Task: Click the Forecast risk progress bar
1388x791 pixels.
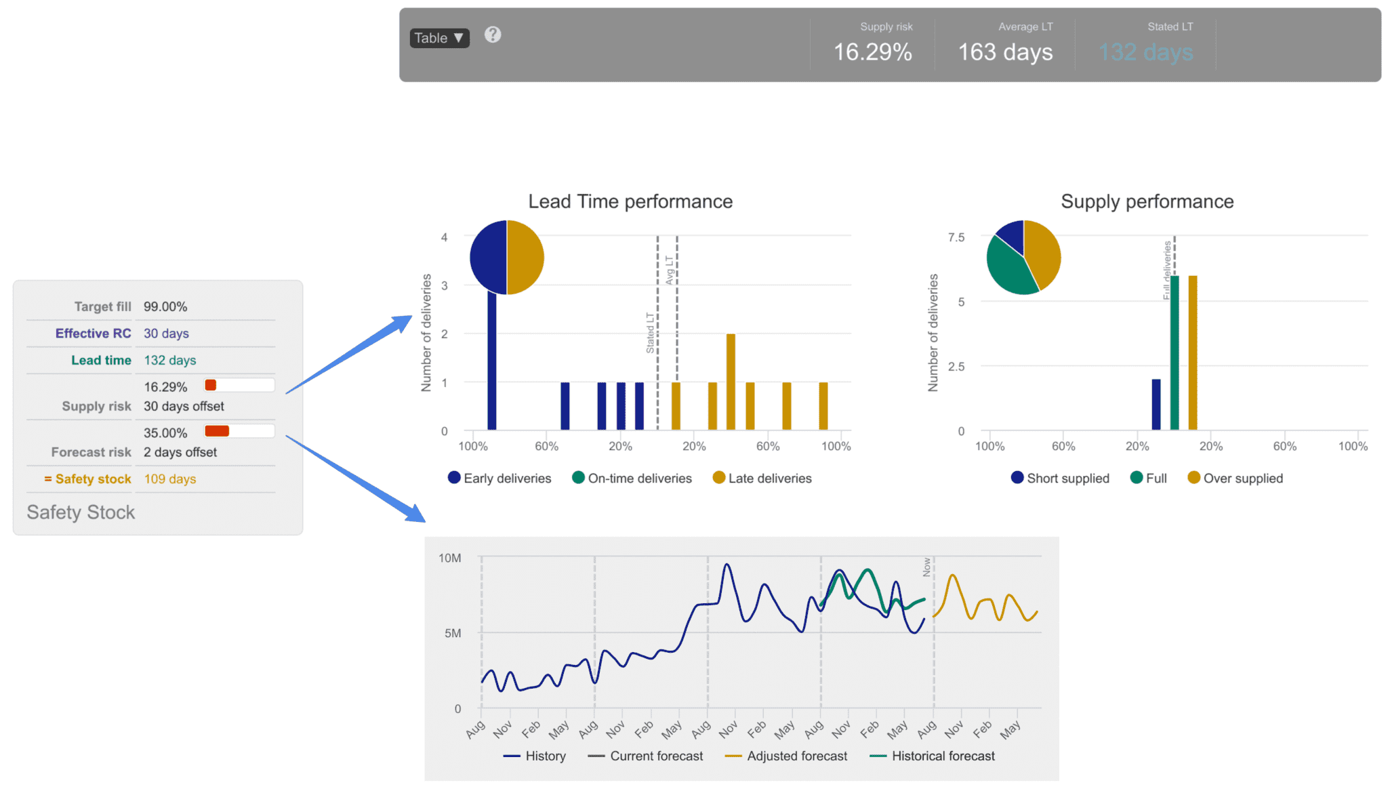Action: (239, 431)
